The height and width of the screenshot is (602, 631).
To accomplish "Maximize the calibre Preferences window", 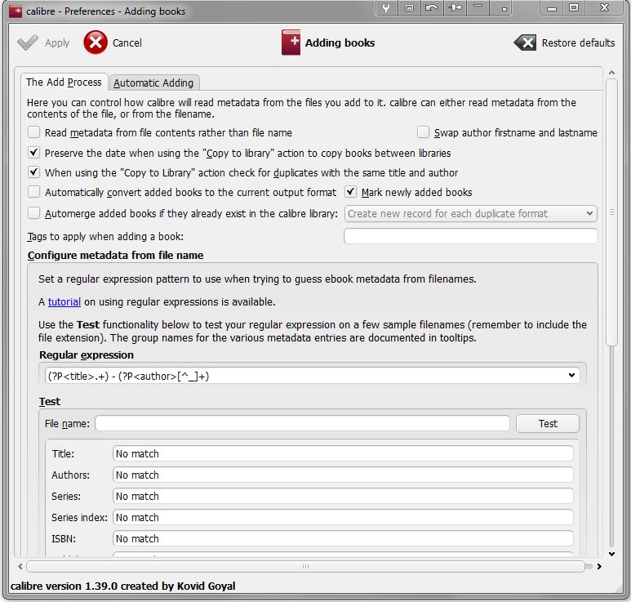I will point(574,7).
